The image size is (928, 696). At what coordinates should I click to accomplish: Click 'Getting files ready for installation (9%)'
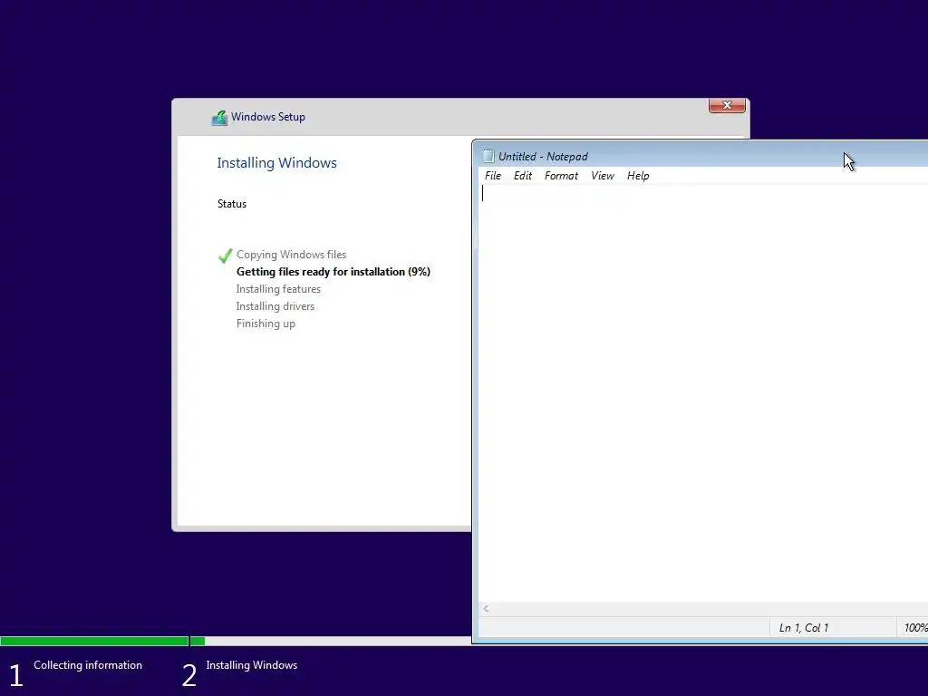coord(333,272)
